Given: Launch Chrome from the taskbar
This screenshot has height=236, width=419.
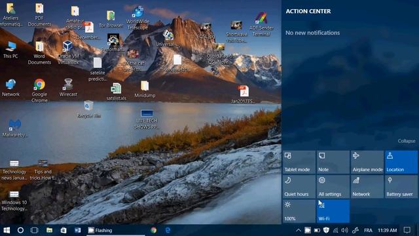Looking at the screenshot, I should [x=153, y=230].
